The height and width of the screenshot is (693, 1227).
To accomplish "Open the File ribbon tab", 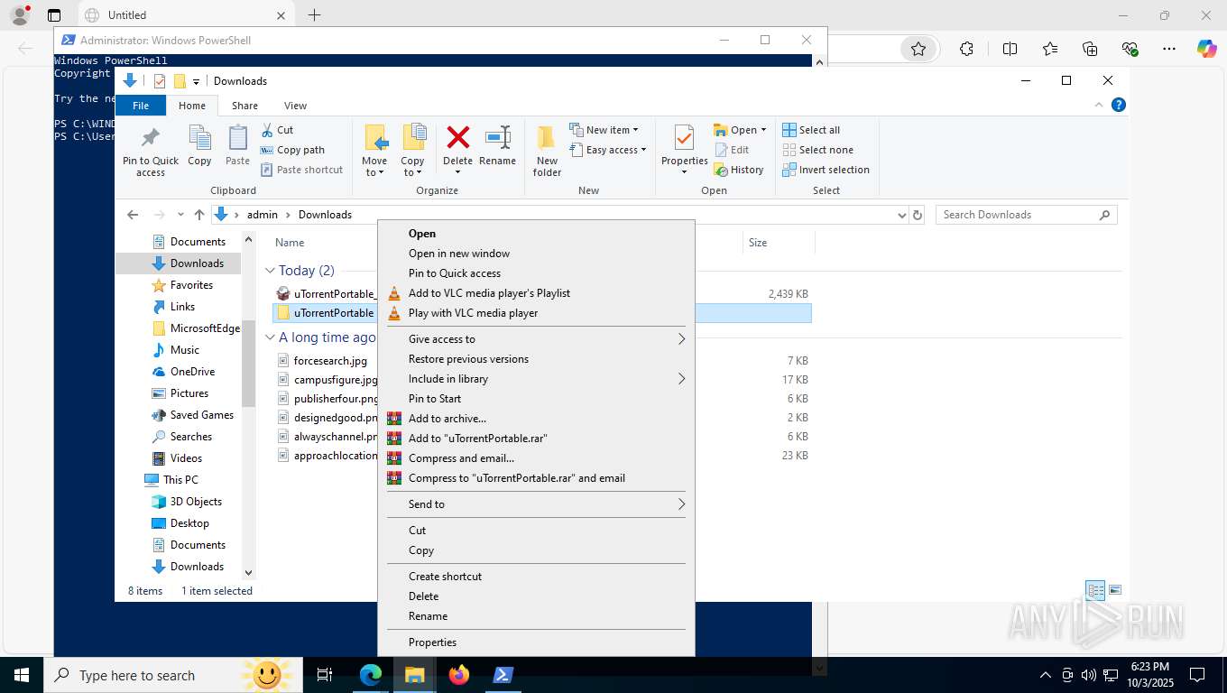I will coord(141,106).
